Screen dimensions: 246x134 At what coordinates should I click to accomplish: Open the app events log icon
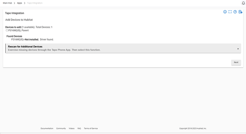240,12
